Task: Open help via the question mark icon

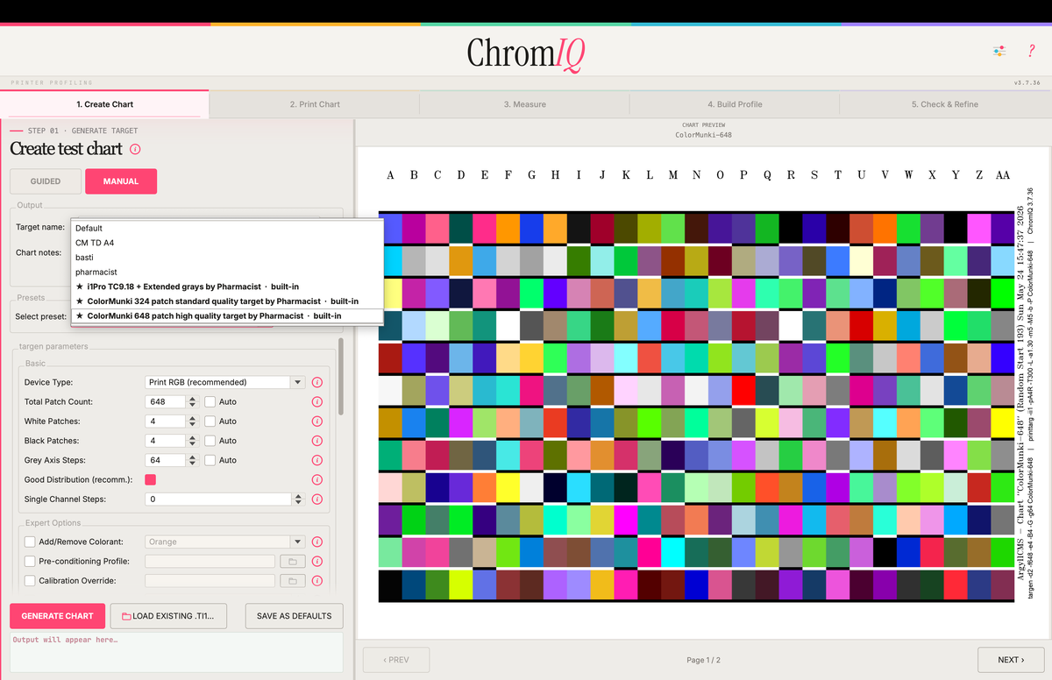Action: [1031, 51]
